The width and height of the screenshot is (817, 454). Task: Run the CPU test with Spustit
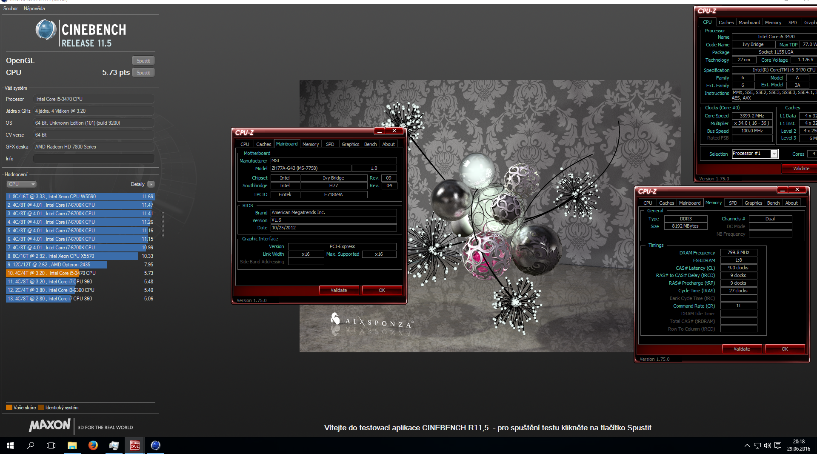click(143, 73)
